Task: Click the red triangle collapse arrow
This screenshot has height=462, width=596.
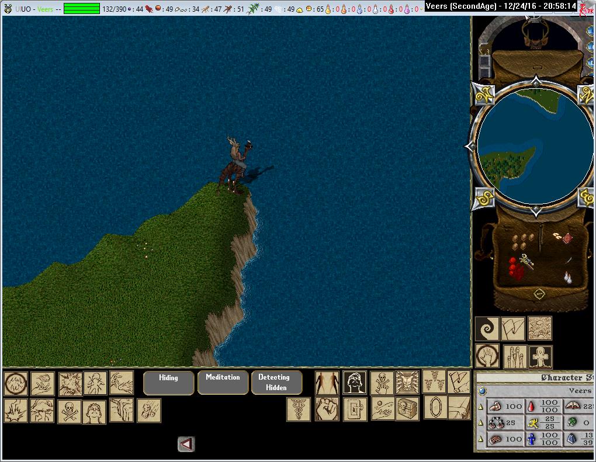Action: click(186, 444)
